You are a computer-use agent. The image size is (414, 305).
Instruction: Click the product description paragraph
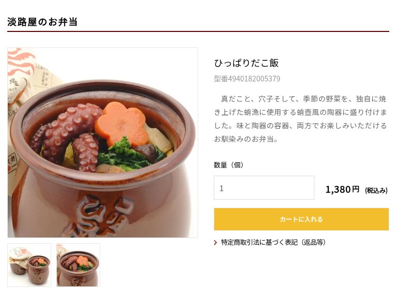coord(300,118)
